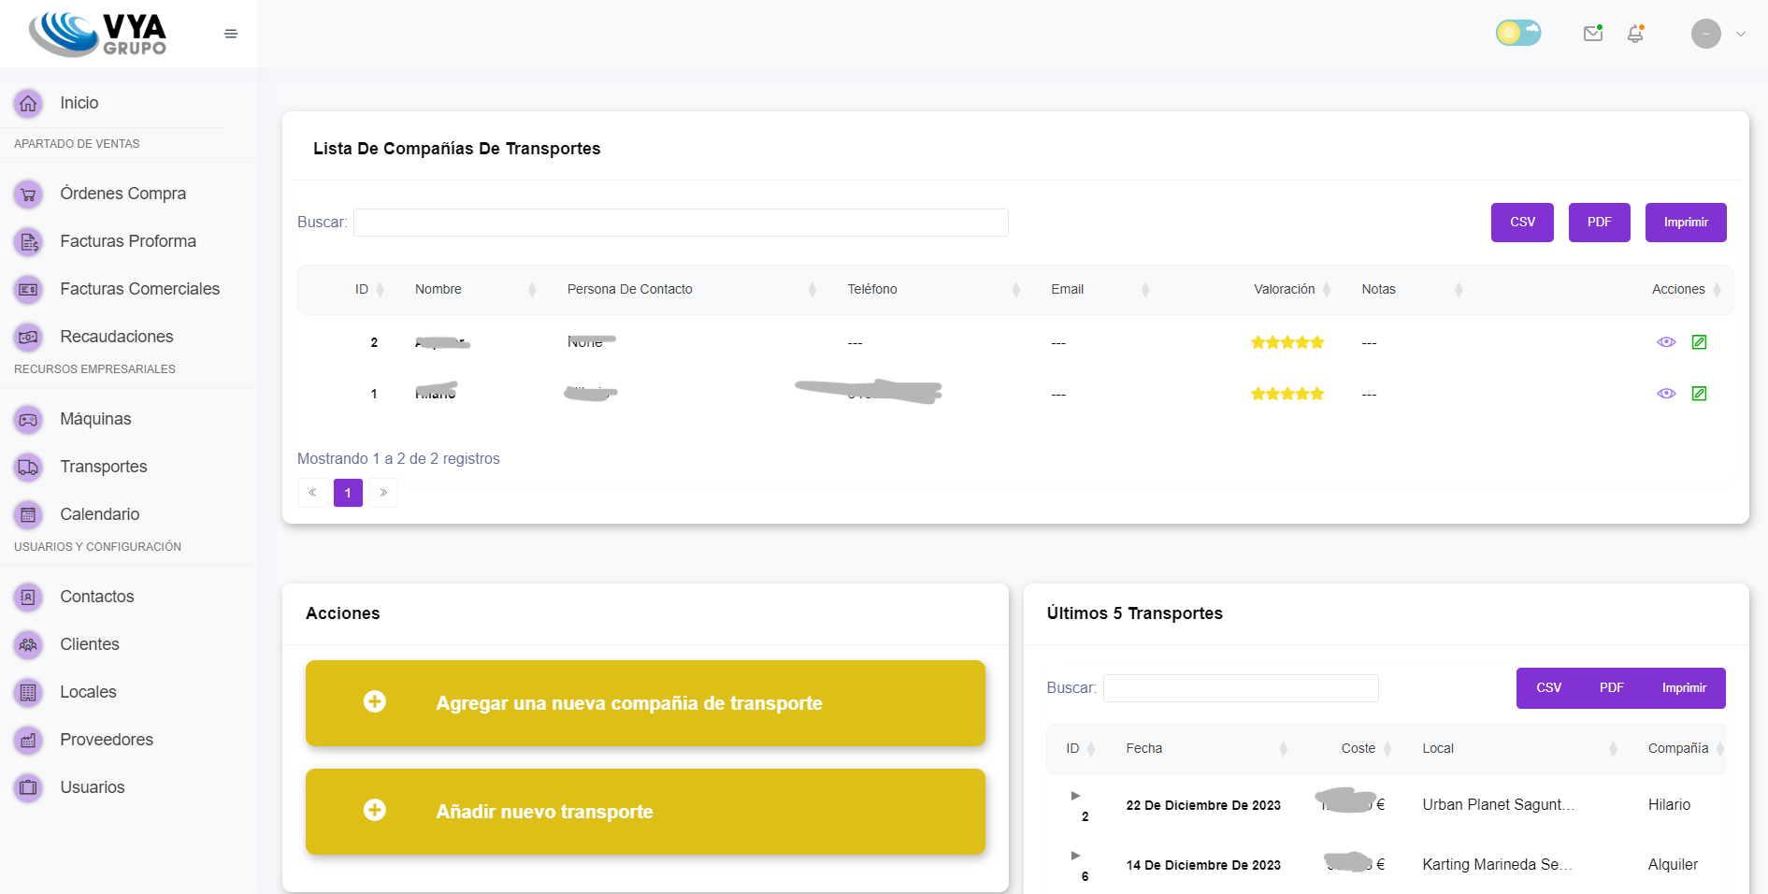
Task: Go to Proveedores in the sidebar
Action: pyautogui.click(x=106, y=740)
